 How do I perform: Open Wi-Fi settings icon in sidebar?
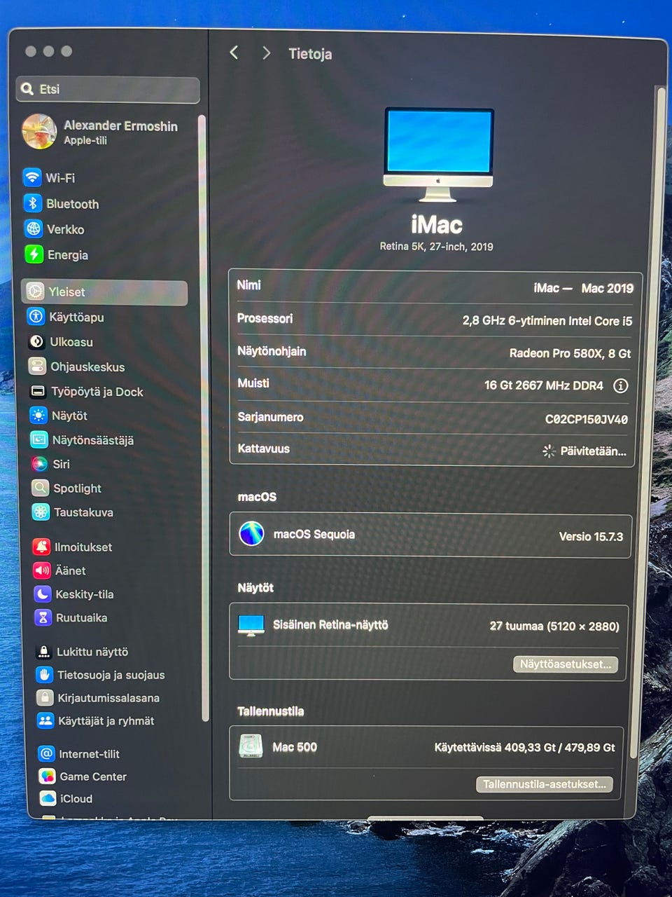pos(32,177)
